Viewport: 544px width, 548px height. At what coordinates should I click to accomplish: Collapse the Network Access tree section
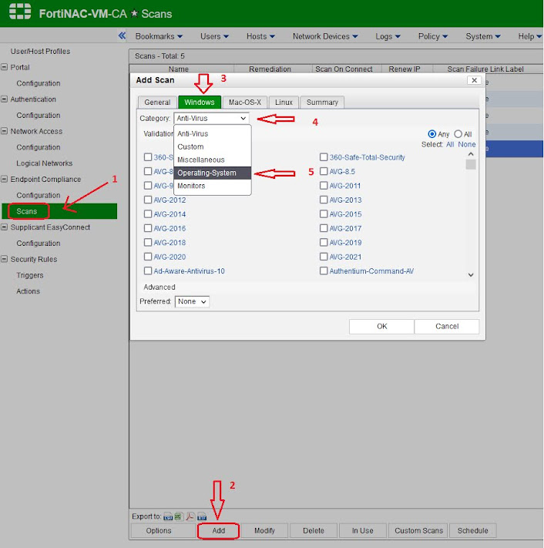[x=4, y=131]
